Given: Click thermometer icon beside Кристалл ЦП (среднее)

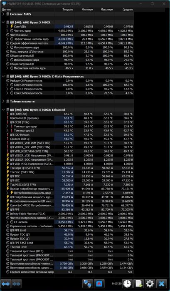Looking at the screenshot, I should point(8,118).
